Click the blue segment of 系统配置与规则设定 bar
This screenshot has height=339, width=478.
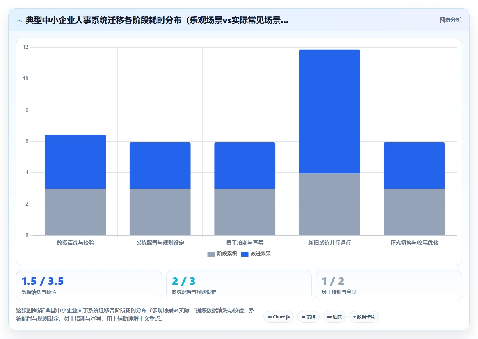(x=160, y=165)
